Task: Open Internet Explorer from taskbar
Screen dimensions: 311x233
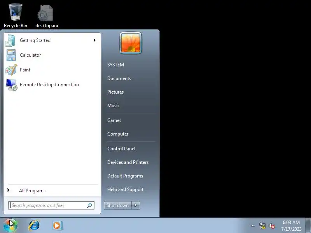Action: (x=34, y=226)
